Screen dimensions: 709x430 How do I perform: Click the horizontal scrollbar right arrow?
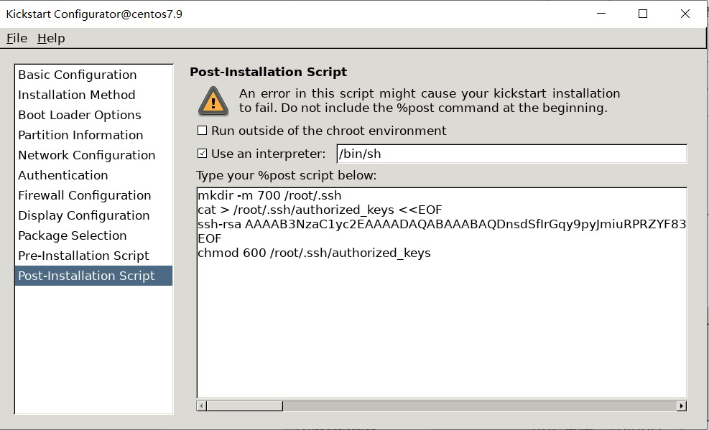coord(682,406)
